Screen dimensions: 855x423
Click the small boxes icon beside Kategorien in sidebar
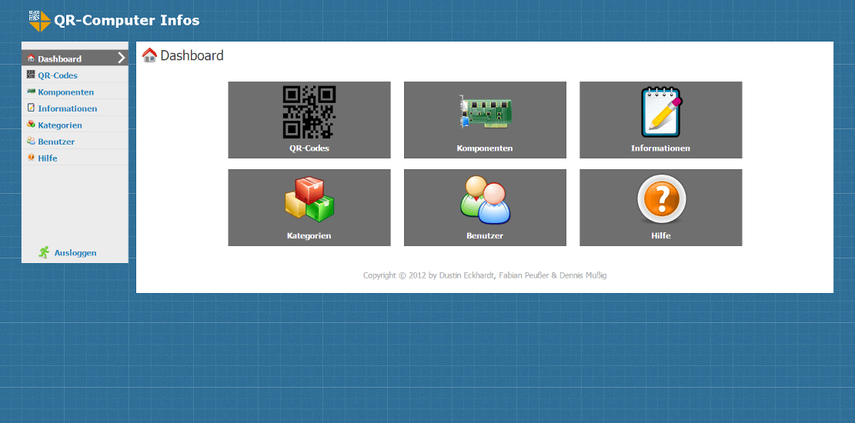31,125
